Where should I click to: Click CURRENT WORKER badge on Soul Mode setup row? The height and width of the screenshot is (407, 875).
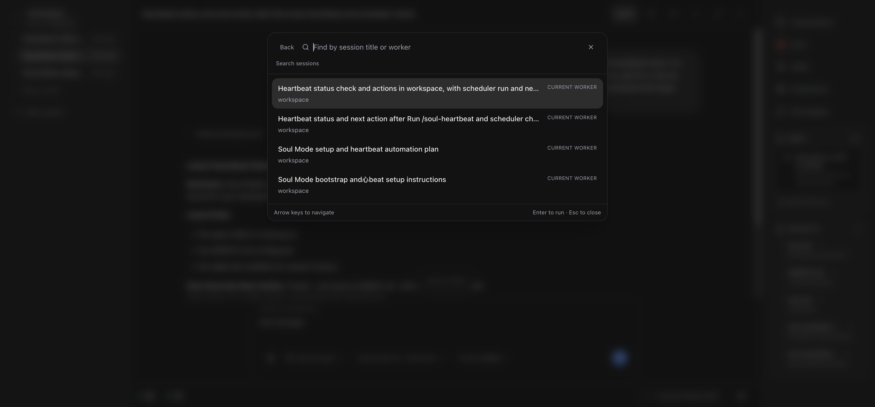[572, 148]
